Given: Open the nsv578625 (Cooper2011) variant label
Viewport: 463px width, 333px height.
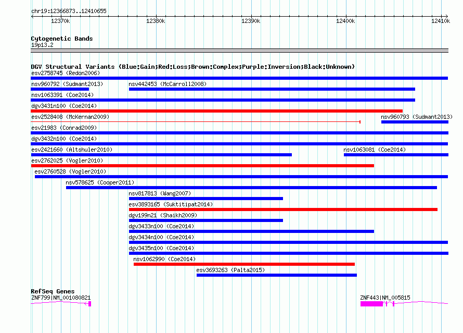Looking at the screenshot, I should (100, 182).
